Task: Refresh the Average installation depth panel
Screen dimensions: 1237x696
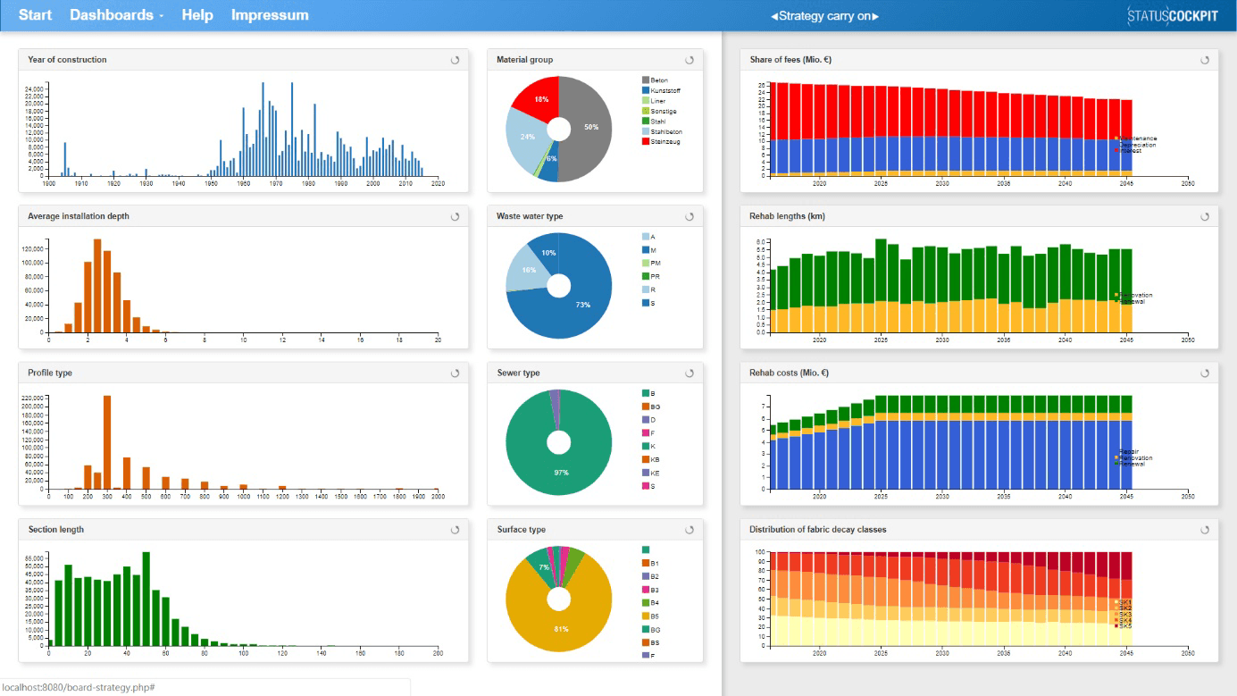Action: [x=455, y=216]
